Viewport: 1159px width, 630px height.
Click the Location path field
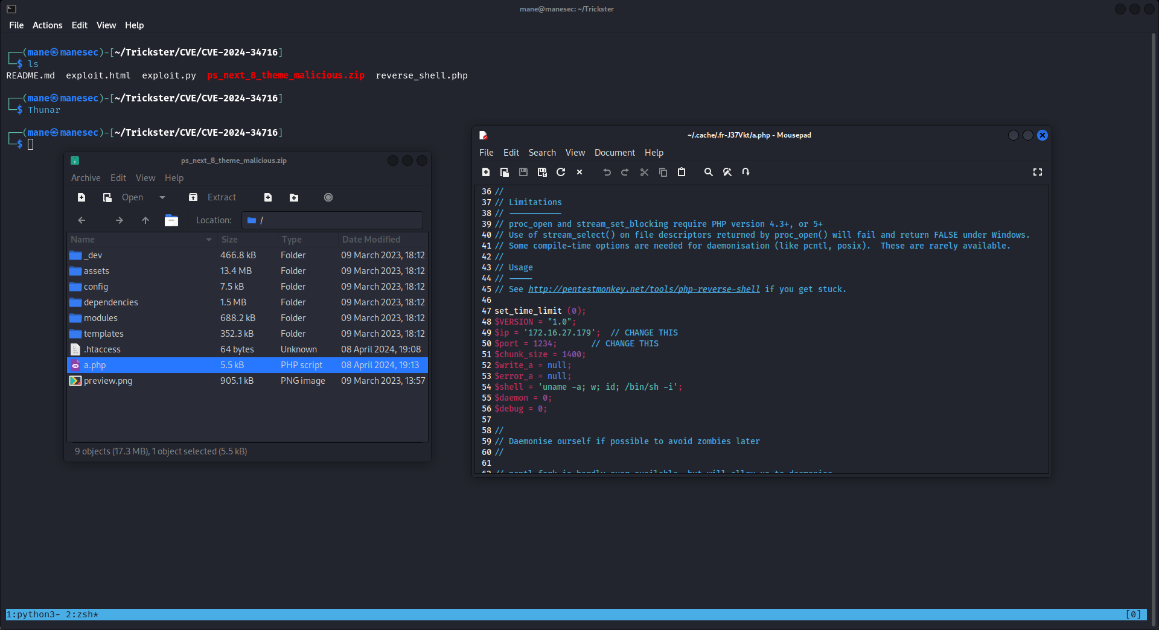point(333,220)
